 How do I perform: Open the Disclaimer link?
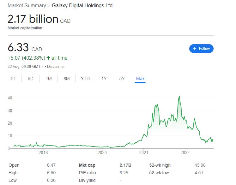(x=56, y=67)
